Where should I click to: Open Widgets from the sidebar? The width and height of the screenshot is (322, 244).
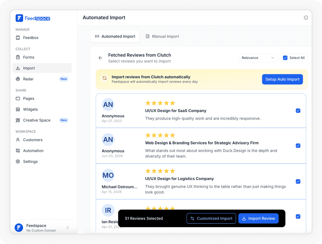click(x=42, y=109)
